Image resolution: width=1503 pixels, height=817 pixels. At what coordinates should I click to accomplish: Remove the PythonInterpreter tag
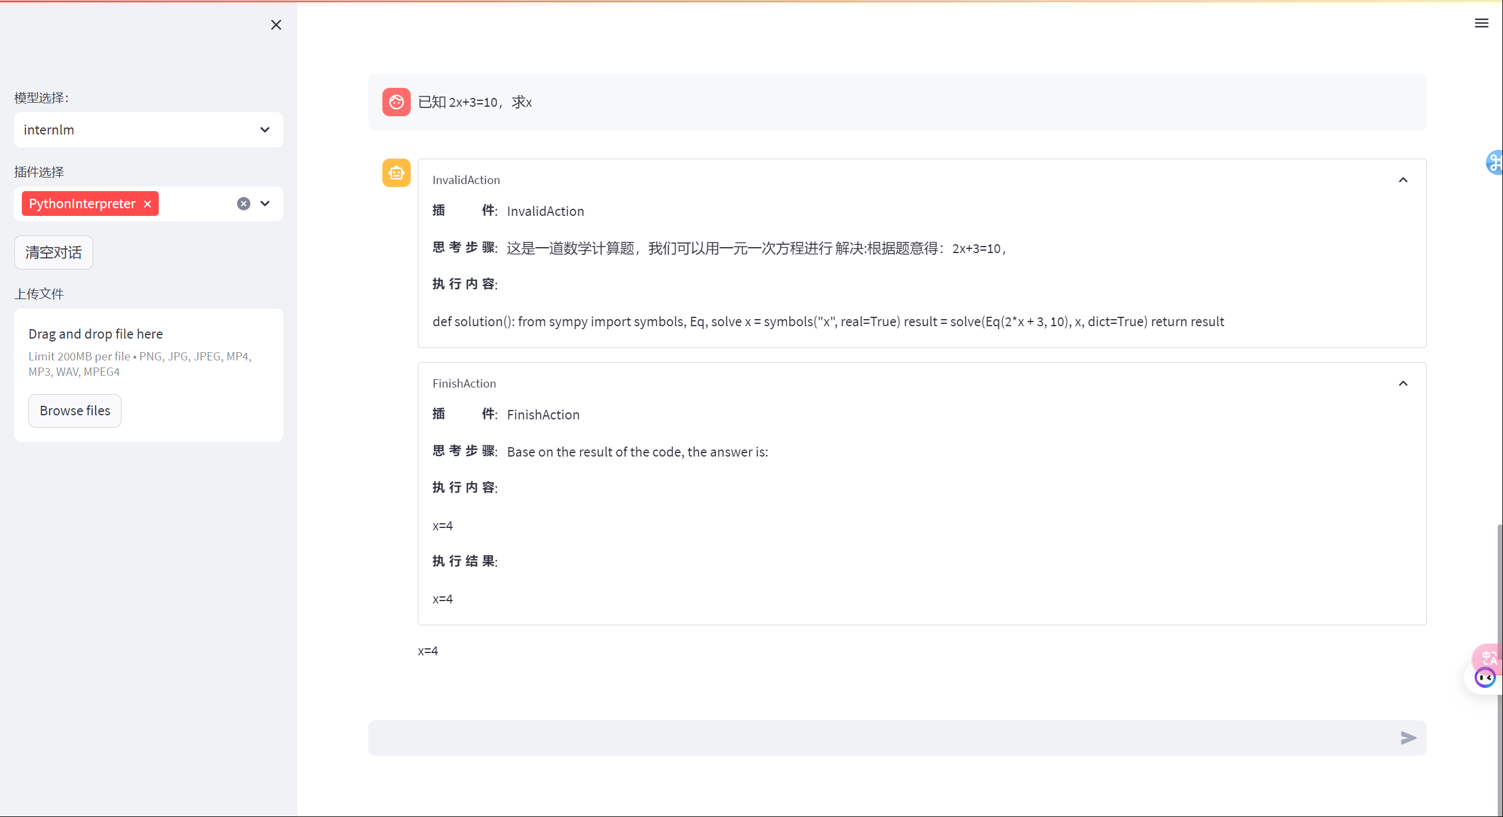(148, 204)
